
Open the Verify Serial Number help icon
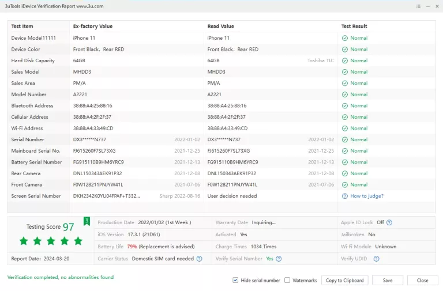click(279, 259)
